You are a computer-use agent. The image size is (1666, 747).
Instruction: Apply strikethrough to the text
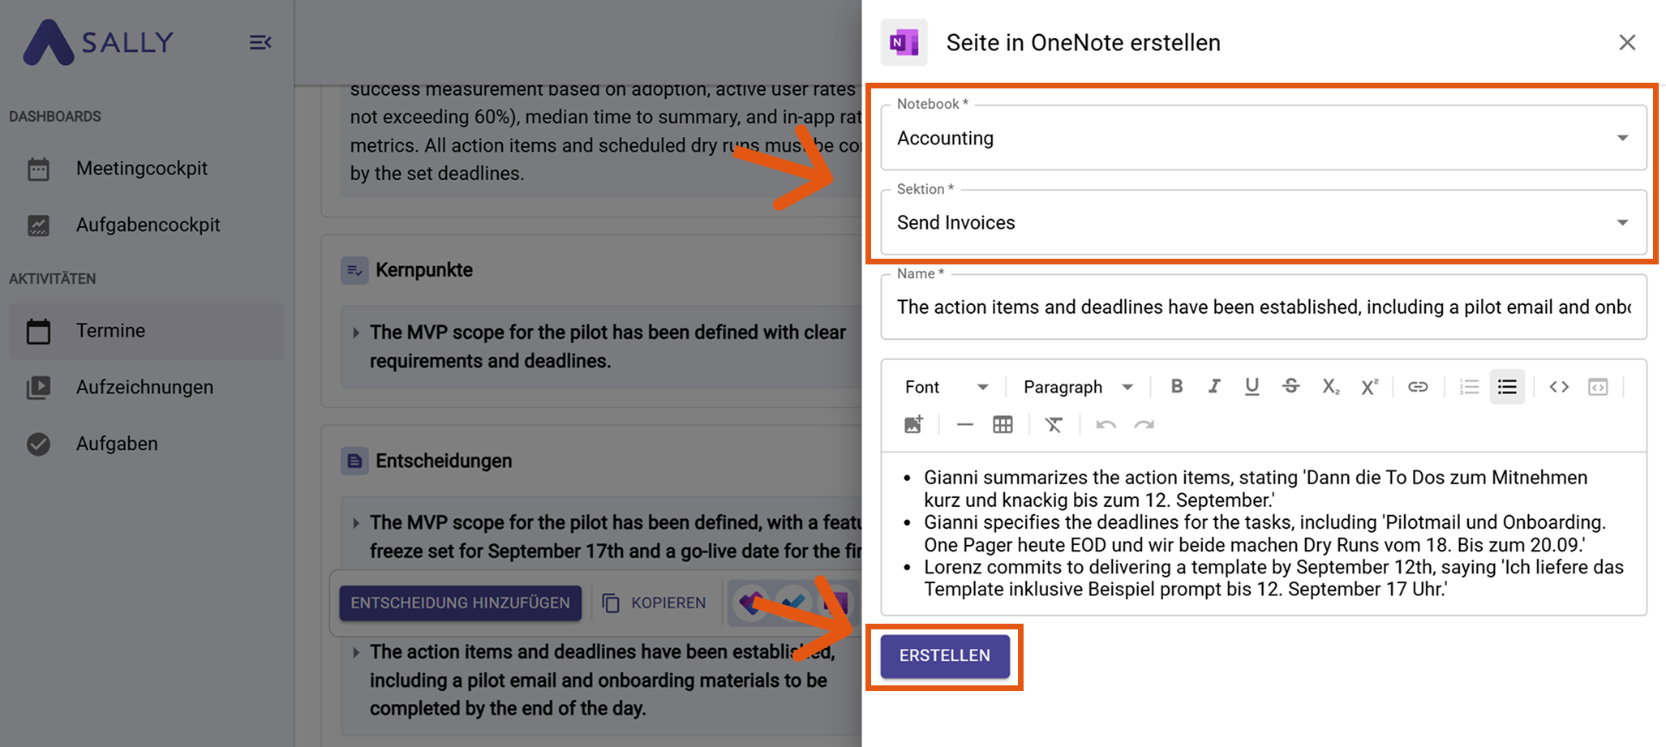click(1290, 387)
